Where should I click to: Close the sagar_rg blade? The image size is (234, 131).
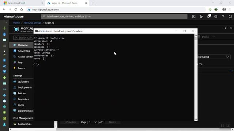(x=231, y=28)
